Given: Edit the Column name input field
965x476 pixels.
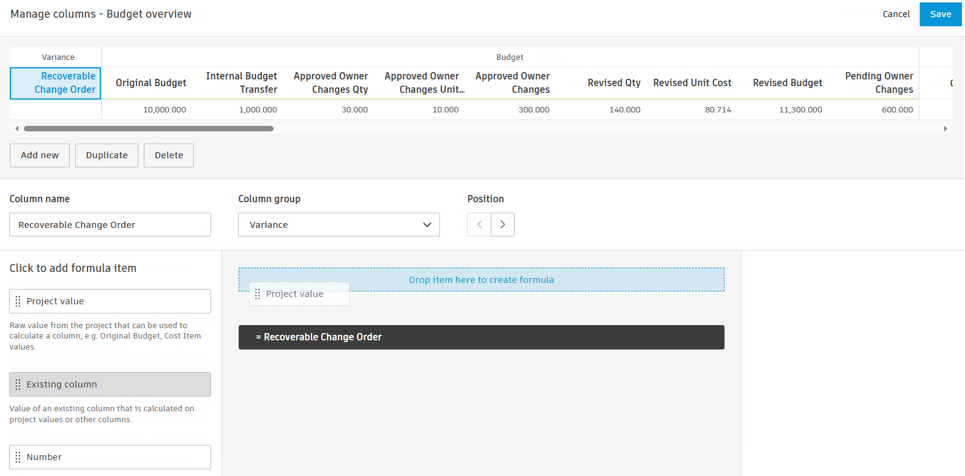Looking at the screenshot, I should tap(110, 224).
